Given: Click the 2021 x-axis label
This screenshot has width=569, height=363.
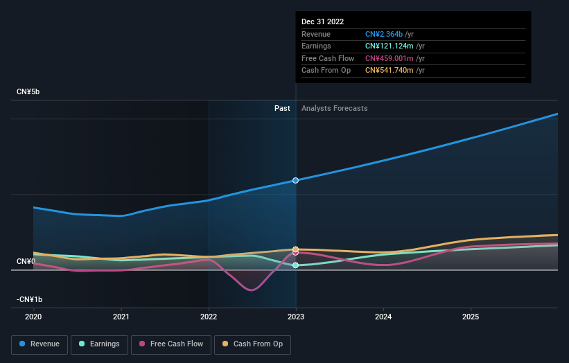Looking at the screenshot, I should 121,317.
